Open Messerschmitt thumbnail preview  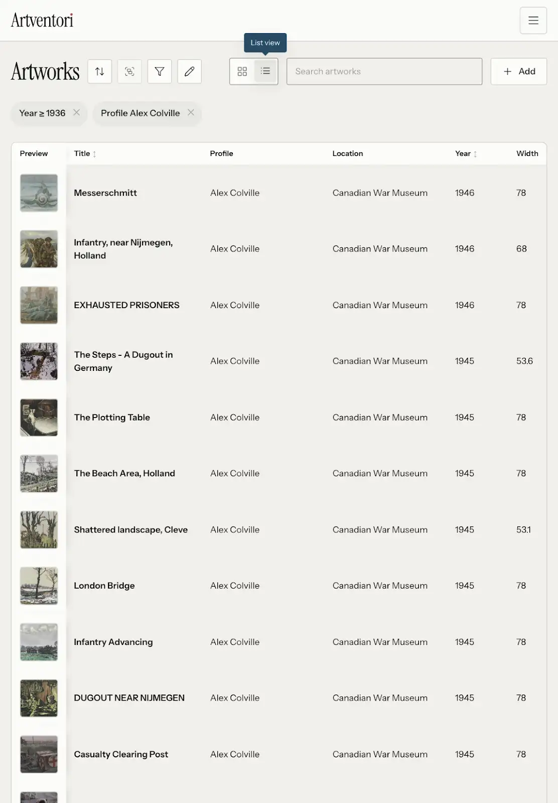coord(39,193)
